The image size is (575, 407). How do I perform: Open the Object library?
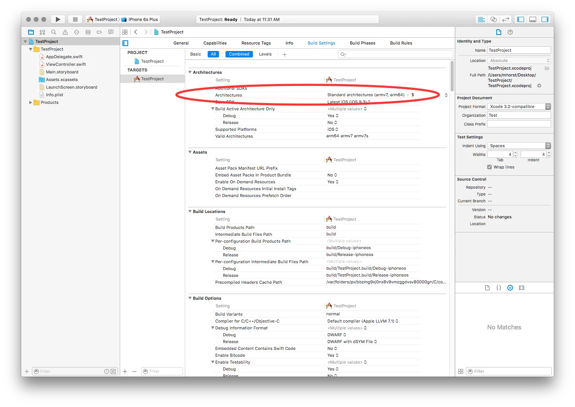510,288
